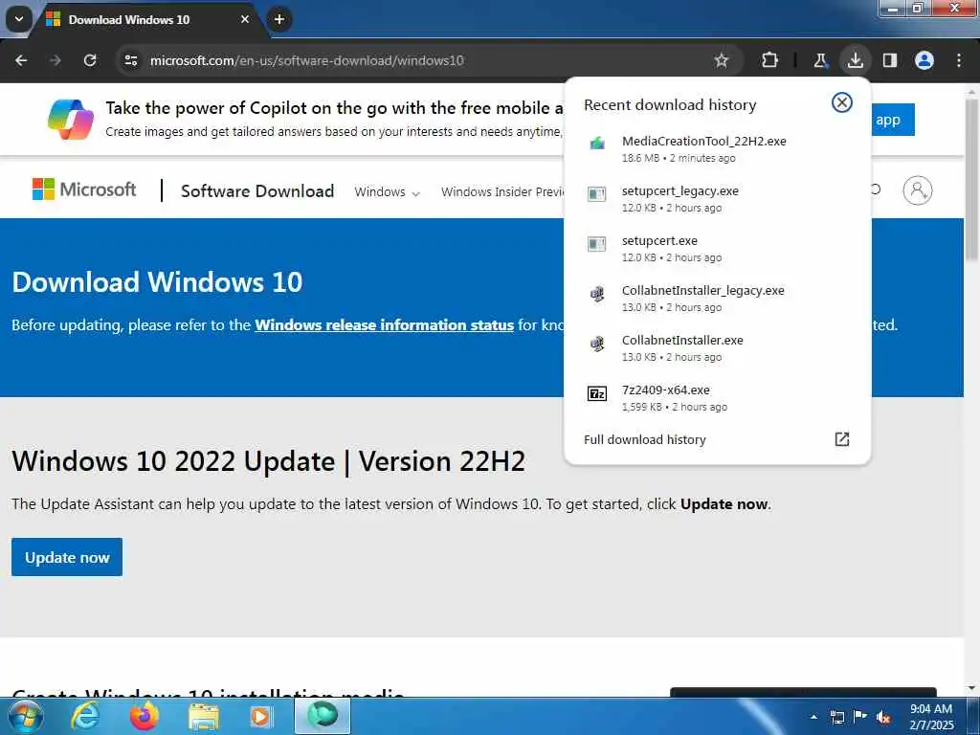Open the Chrome profile avatar
The image size is (980, 735).
pyautogui.click(x=924, y=60)
